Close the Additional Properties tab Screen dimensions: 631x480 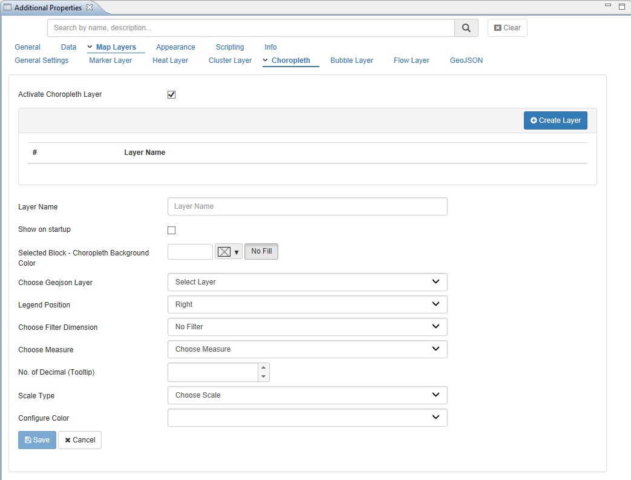coord(90,7)
